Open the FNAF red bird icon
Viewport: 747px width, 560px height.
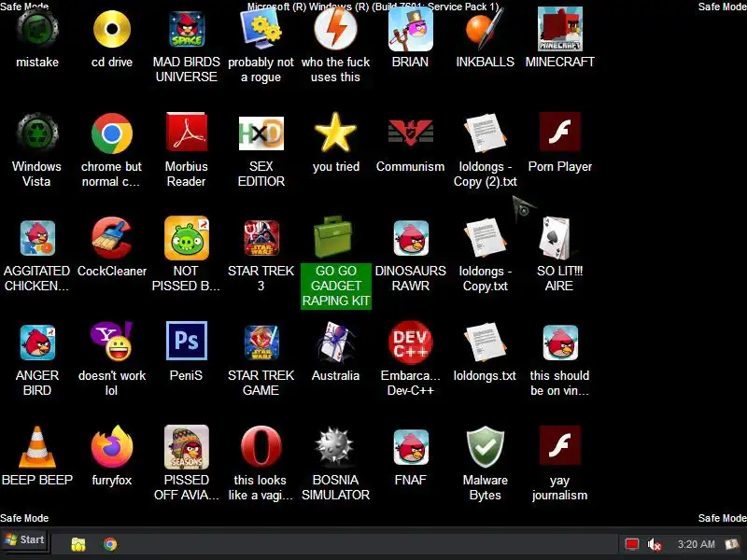pos(410,447)
